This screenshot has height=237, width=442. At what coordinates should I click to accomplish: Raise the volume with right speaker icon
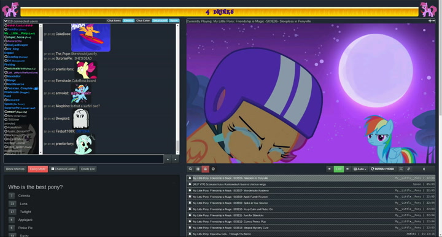click(x=347, y=169)
